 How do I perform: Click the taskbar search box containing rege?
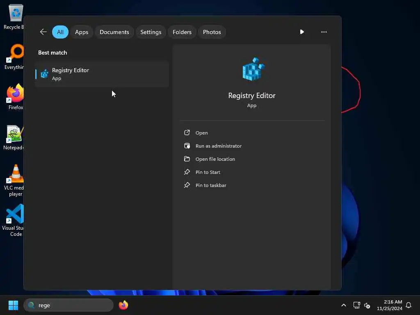[x=68, y=305]
